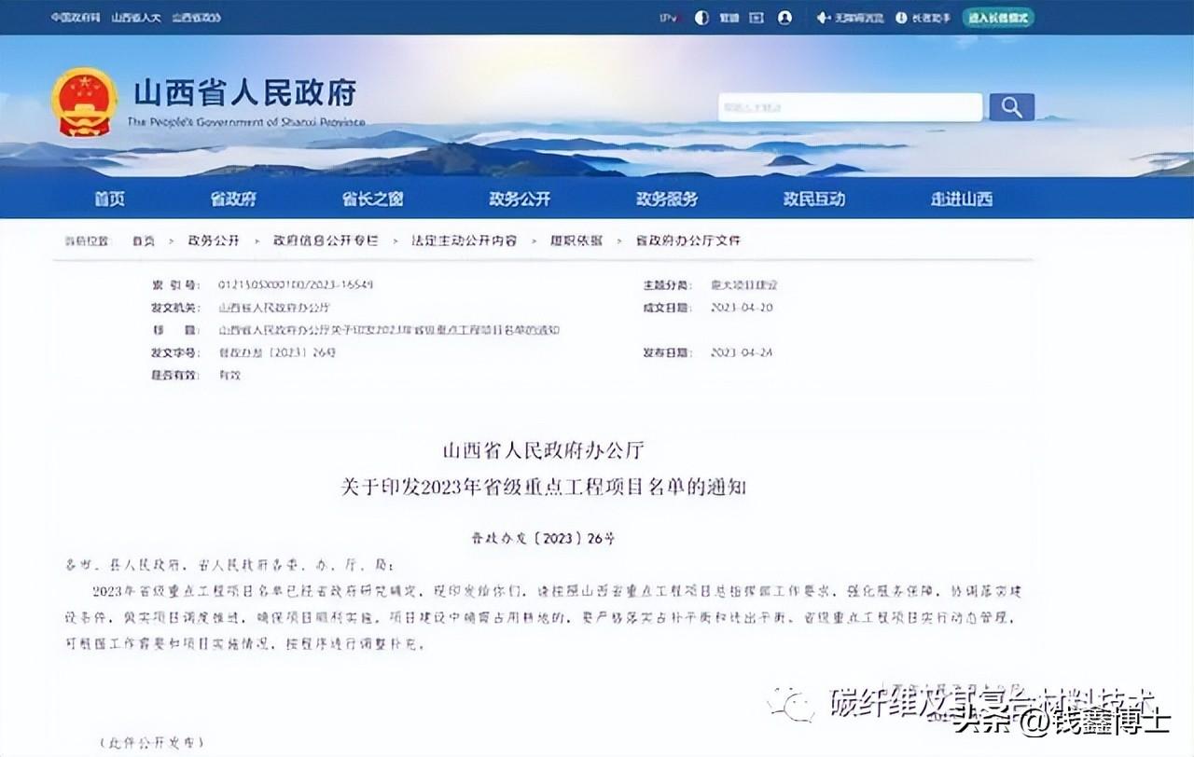Click the publish date value 2023-04-24
This screenshot has width=1194, height=757.
coord(742,352)
